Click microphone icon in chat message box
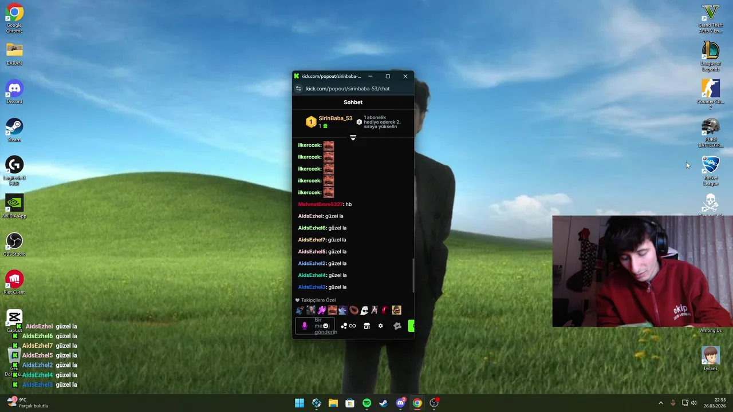Screen dimensions: 733x412 pyautogui.click(x=305, y=326)
